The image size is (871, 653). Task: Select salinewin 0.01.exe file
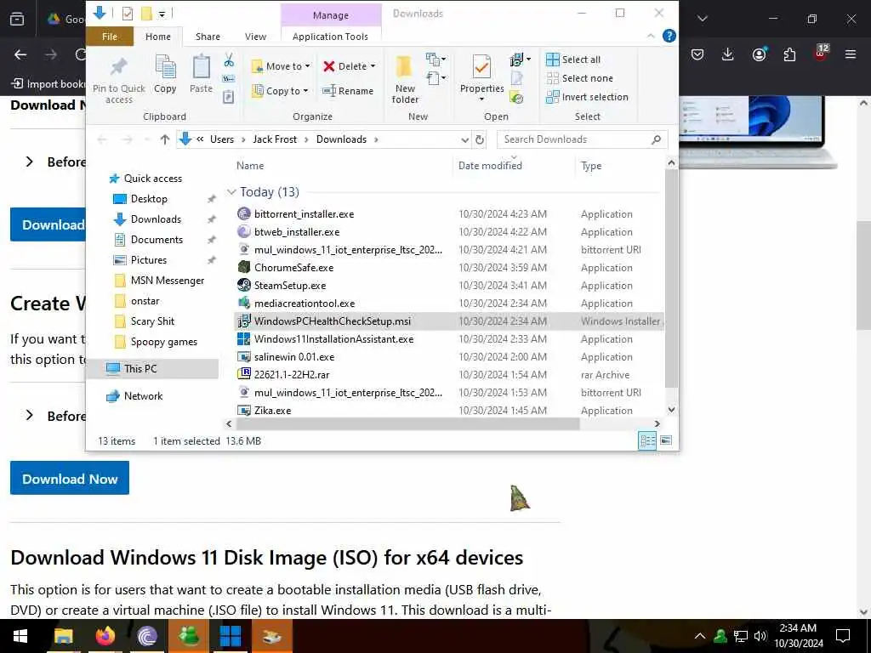[x=294, y=356]
